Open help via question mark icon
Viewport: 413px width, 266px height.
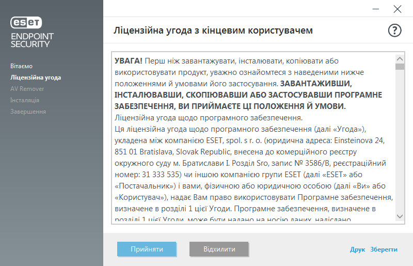coord(394,30)
